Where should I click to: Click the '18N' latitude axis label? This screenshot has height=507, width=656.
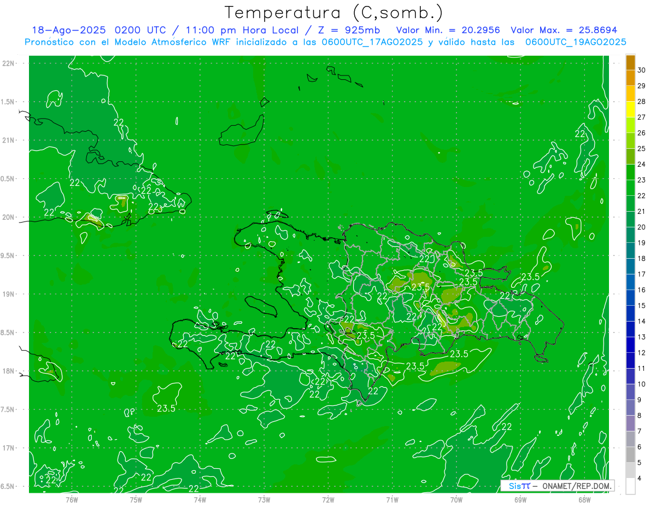click(x=8, y=371)
